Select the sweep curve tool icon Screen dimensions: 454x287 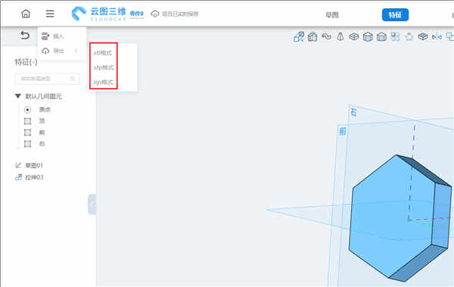(327, 36)
